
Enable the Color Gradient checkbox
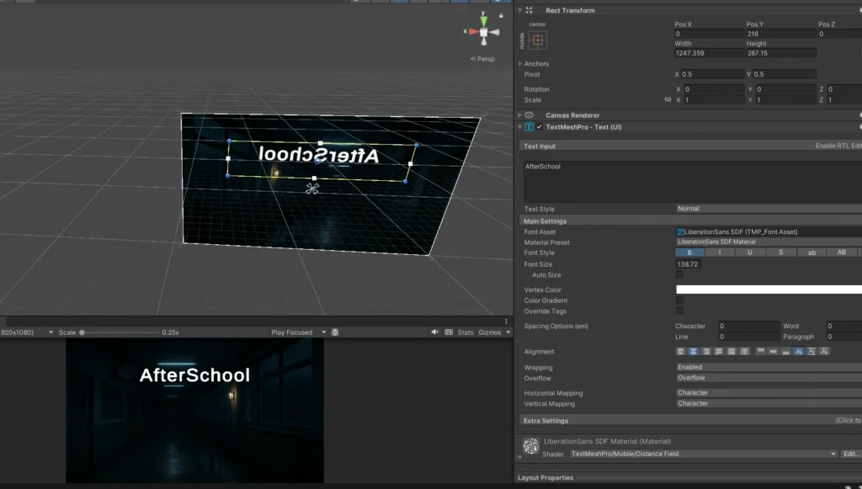(679, 300)
